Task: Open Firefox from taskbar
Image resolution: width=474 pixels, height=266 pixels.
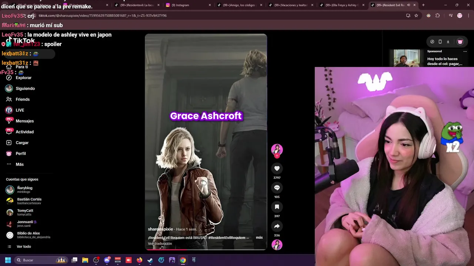Action: [139, 260]
